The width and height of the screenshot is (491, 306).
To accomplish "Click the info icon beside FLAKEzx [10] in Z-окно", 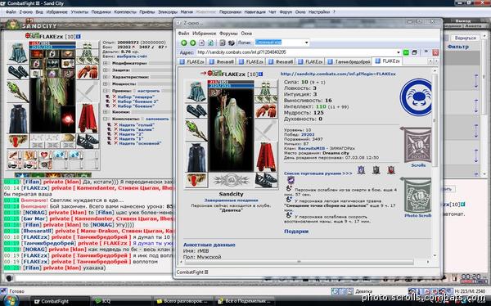I will (x=260, y=74).
